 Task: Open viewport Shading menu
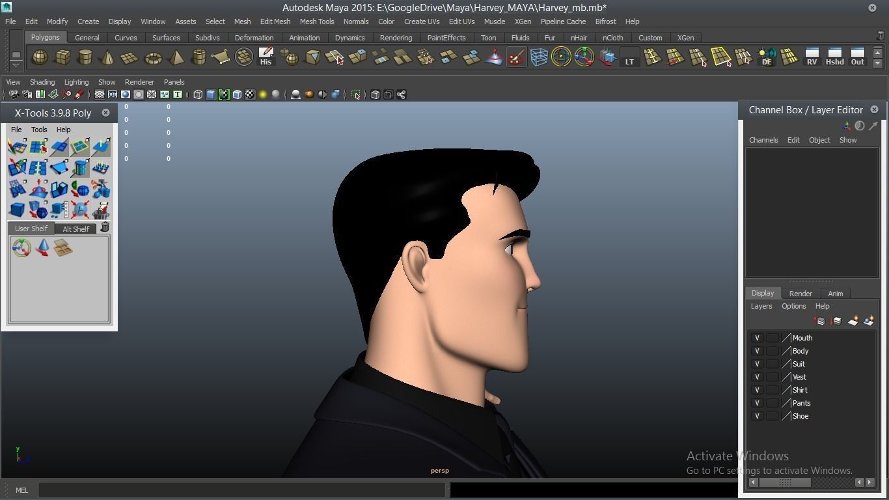point(42,82)
